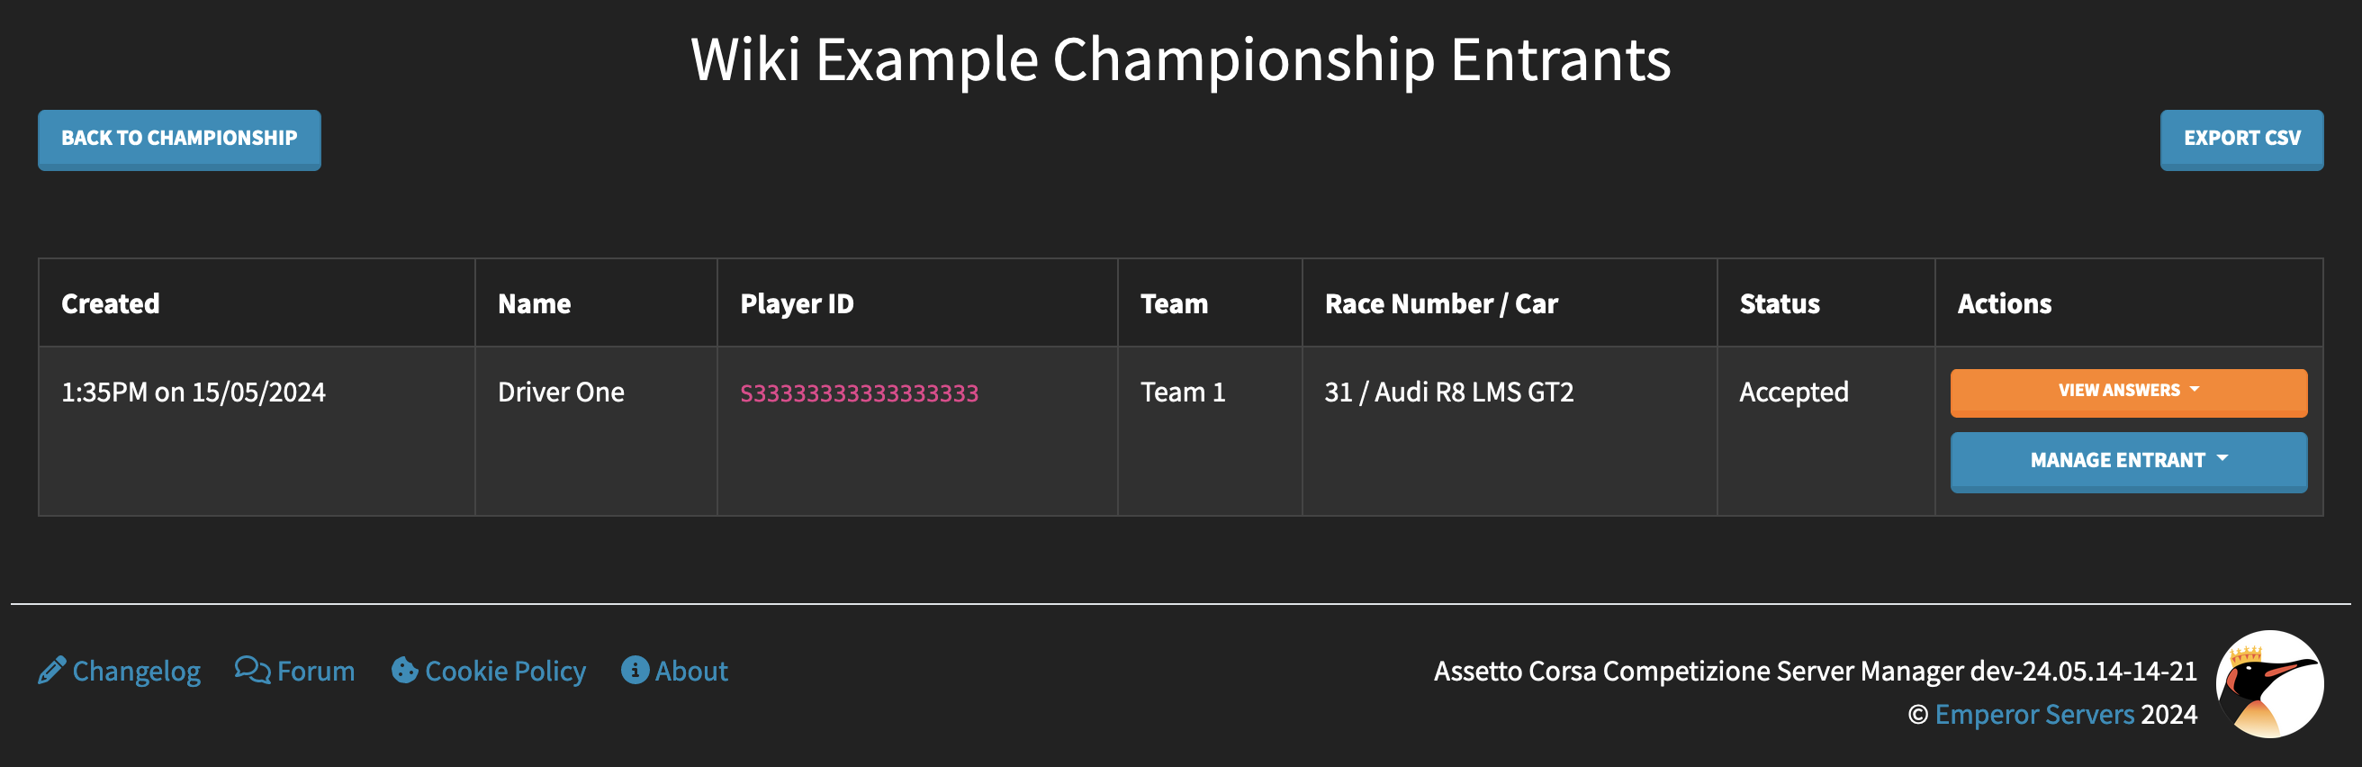Image resolution: width=2362 pixels, height=767 pixels.
Task: Export the entrants with Export CSV
Action: (x=2241, y=140)
